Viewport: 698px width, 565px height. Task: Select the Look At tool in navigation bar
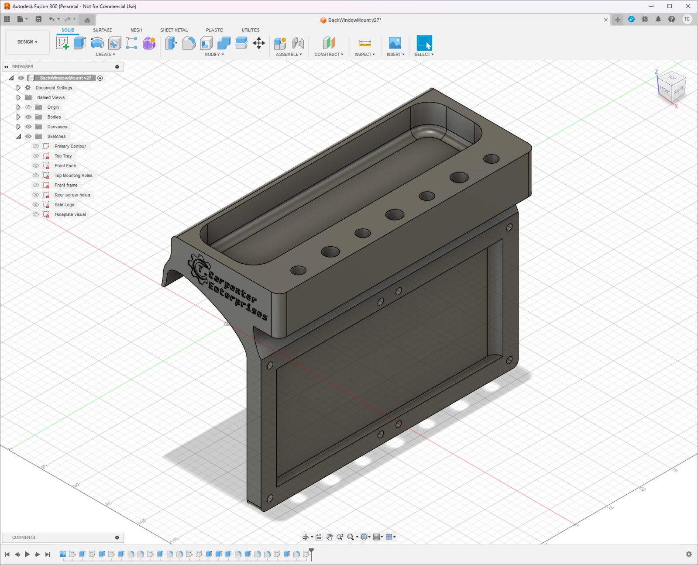(319, 537)
